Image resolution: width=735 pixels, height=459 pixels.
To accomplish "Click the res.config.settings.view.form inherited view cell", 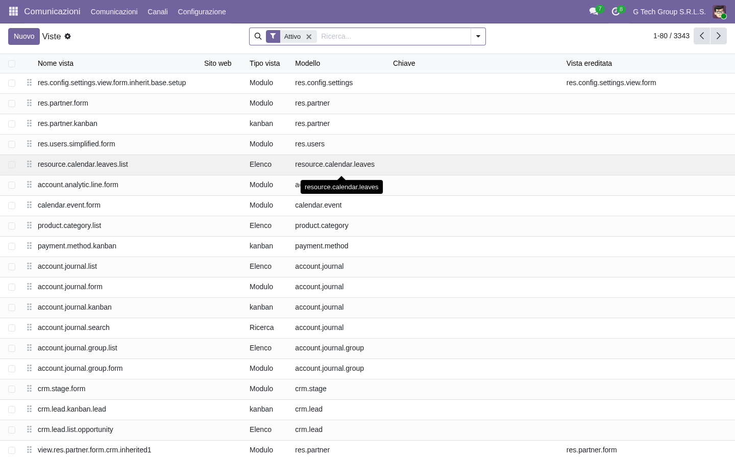I will click(611, 83).
